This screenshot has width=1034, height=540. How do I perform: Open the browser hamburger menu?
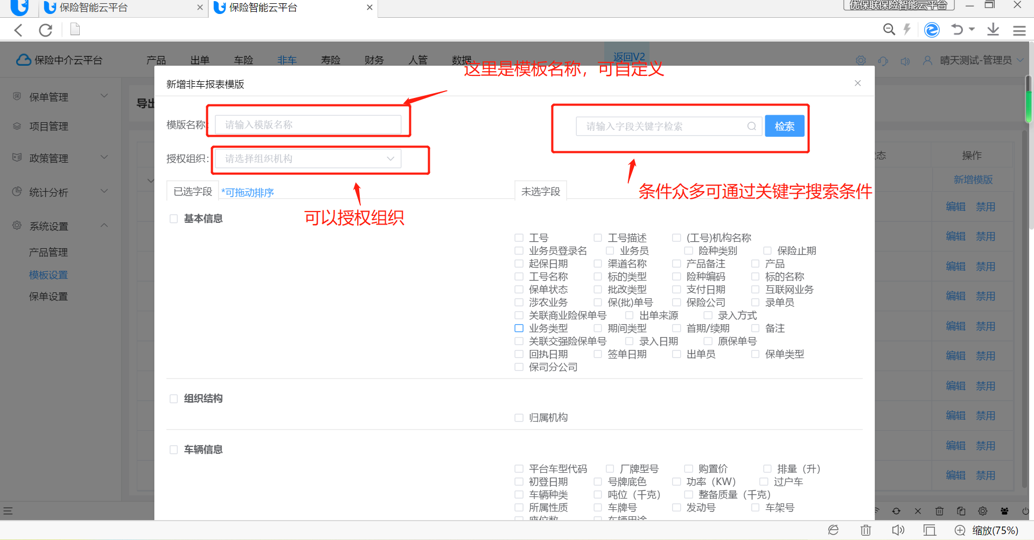click(1019, 31)
